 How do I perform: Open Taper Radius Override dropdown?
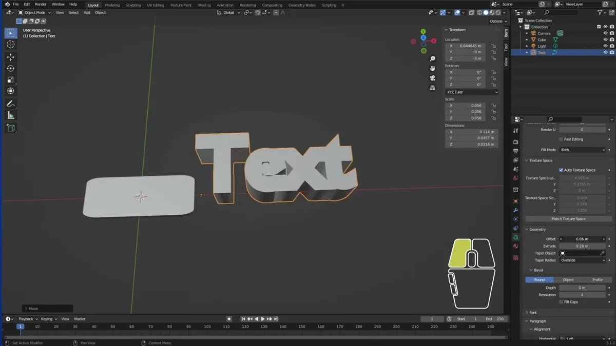pos(582,260)
